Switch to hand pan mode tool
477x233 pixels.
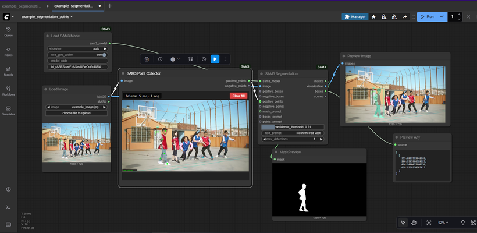pos(414,223)
